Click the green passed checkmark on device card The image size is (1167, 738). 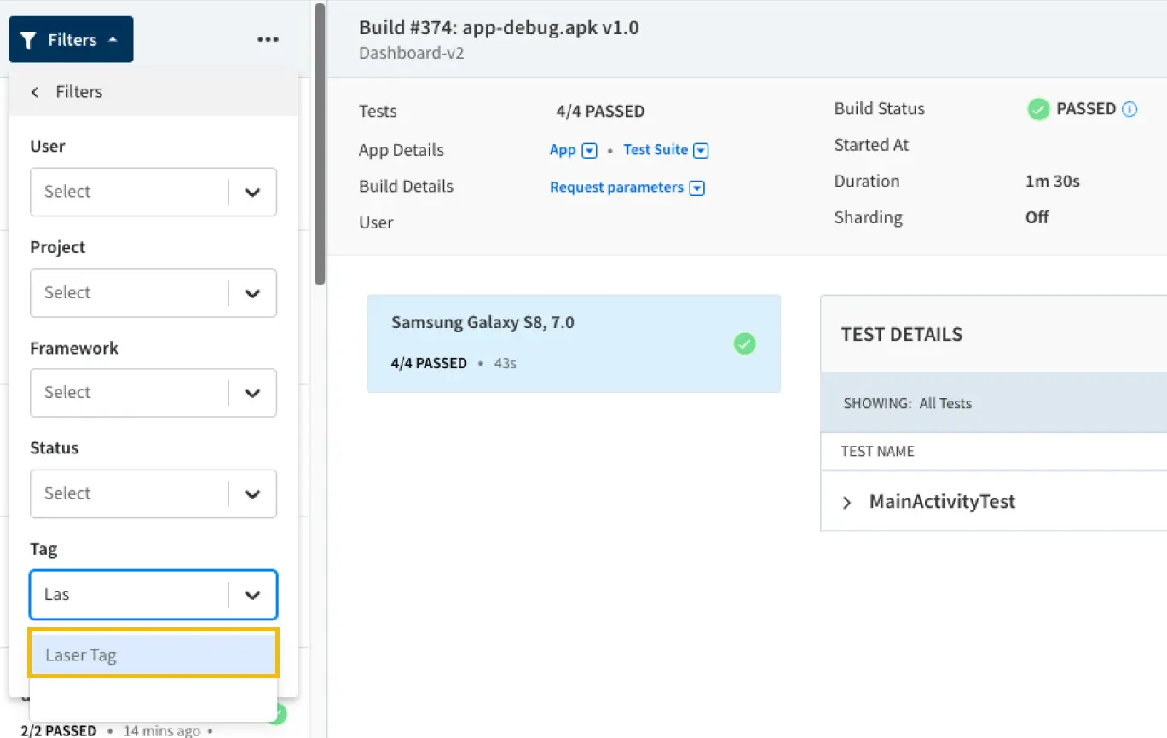pos(744,343)
